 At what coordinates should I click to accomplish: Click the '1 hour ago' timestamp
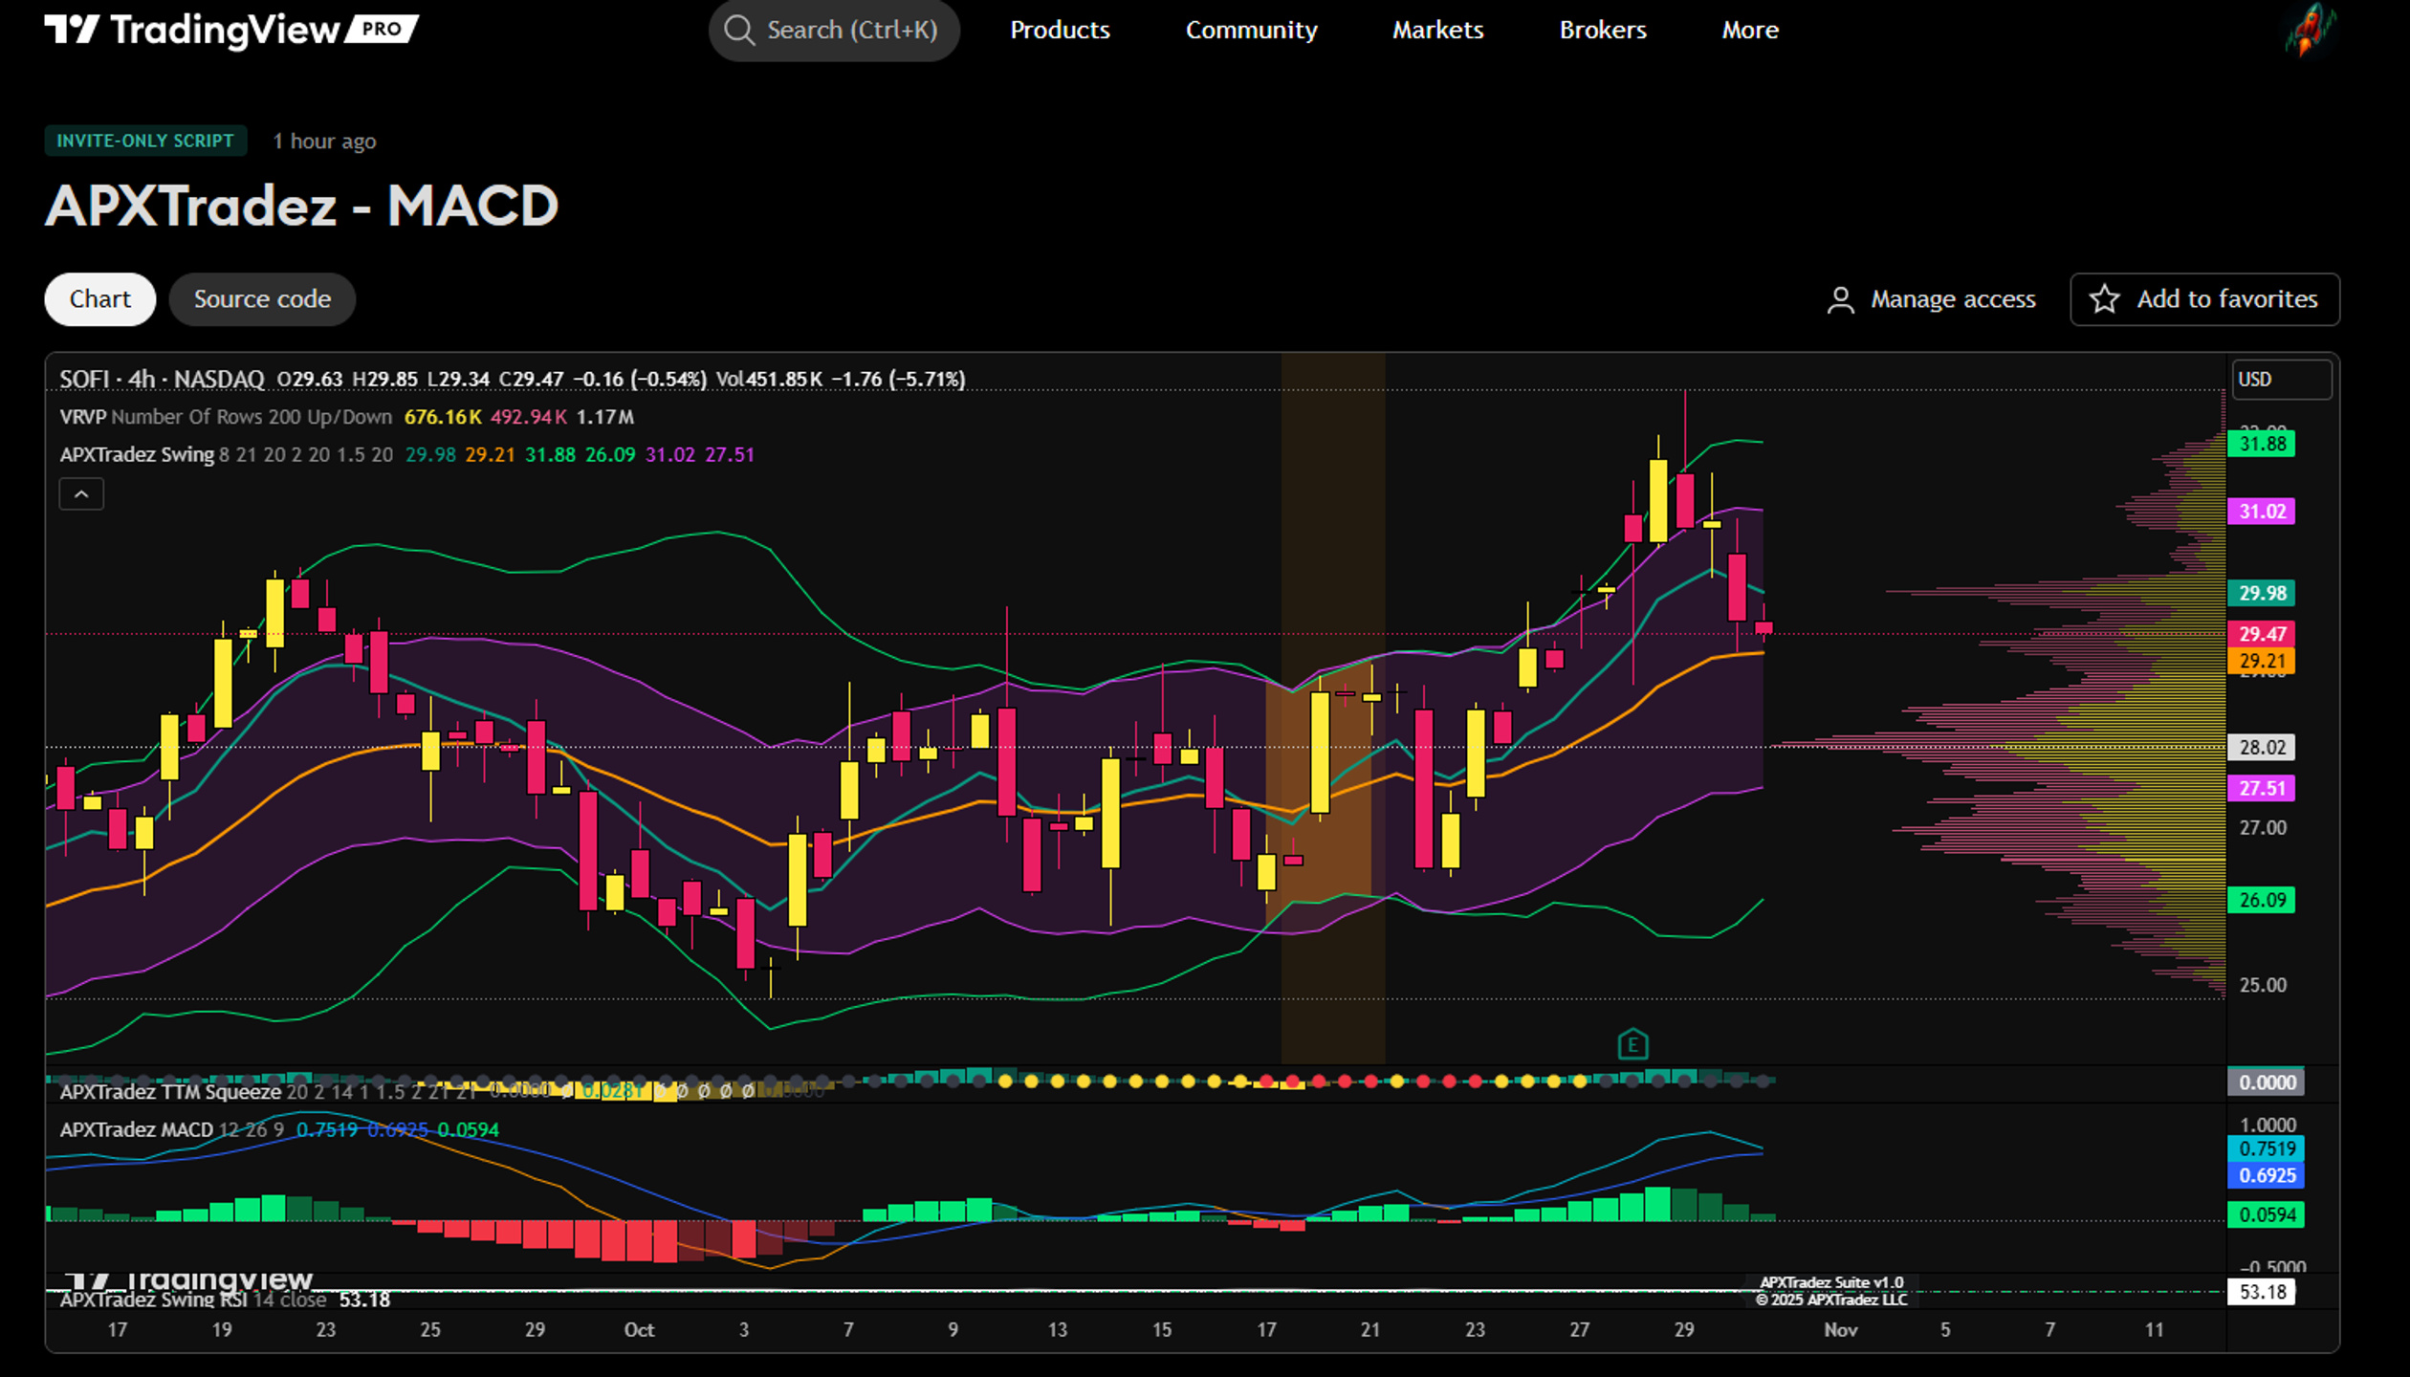point(324,142)
